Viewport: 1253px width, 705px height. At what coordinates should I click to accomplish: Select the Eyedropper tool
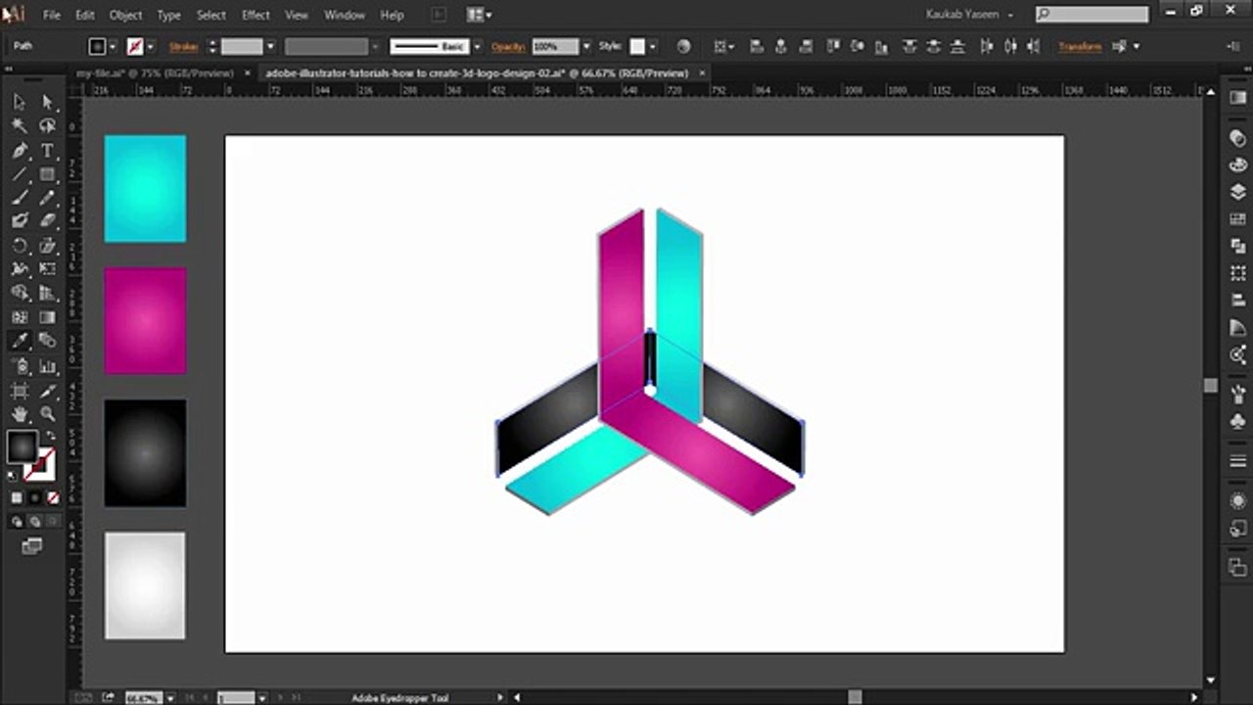[x=20, y=342]
